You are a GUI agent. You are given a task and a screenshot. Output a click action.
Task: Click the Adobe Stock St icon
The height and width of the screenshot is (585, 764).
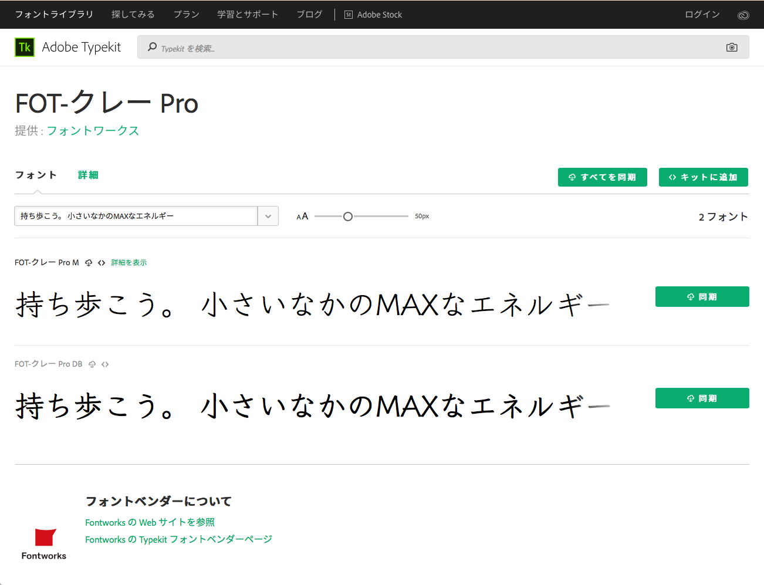coord(349,15)
